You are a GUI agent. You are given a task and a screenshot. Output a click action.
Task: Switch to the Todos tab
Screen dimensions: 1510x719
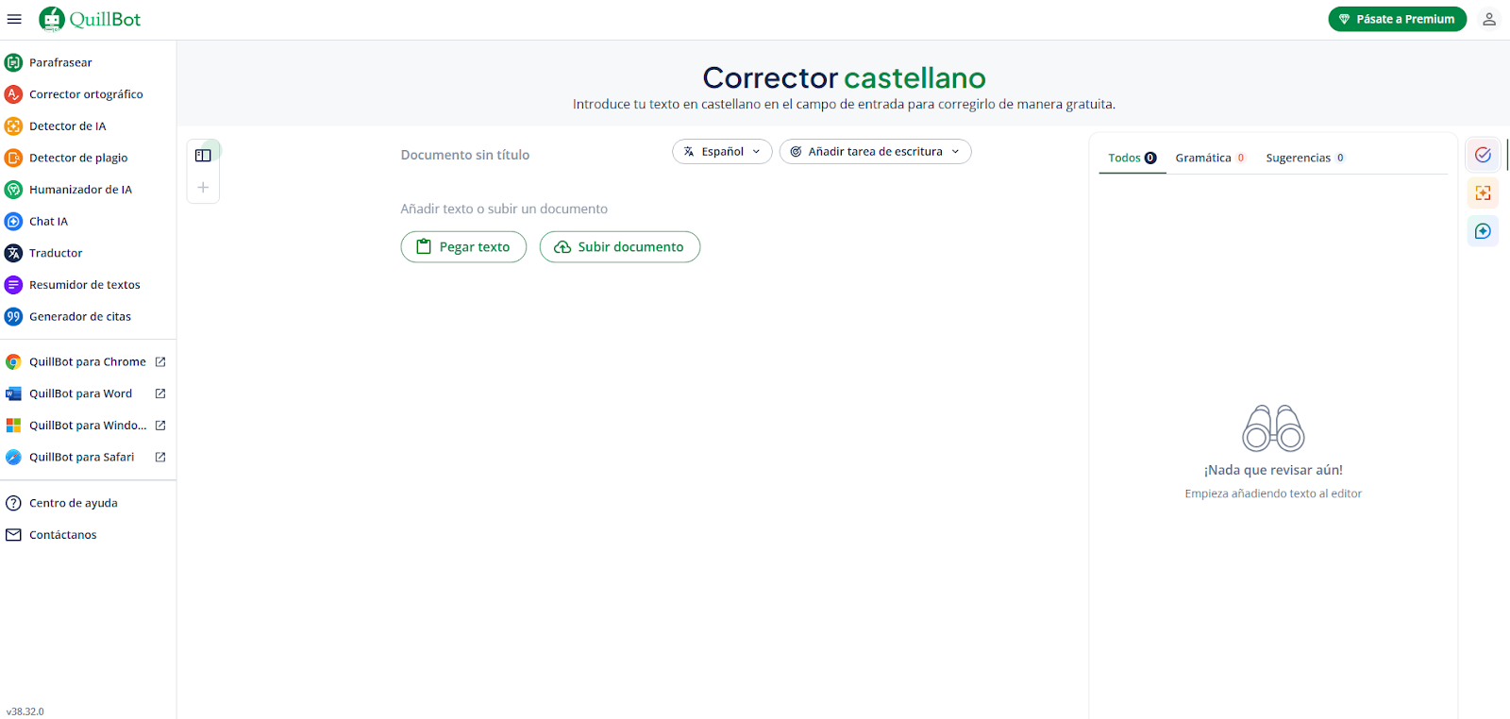[1132, 158]
